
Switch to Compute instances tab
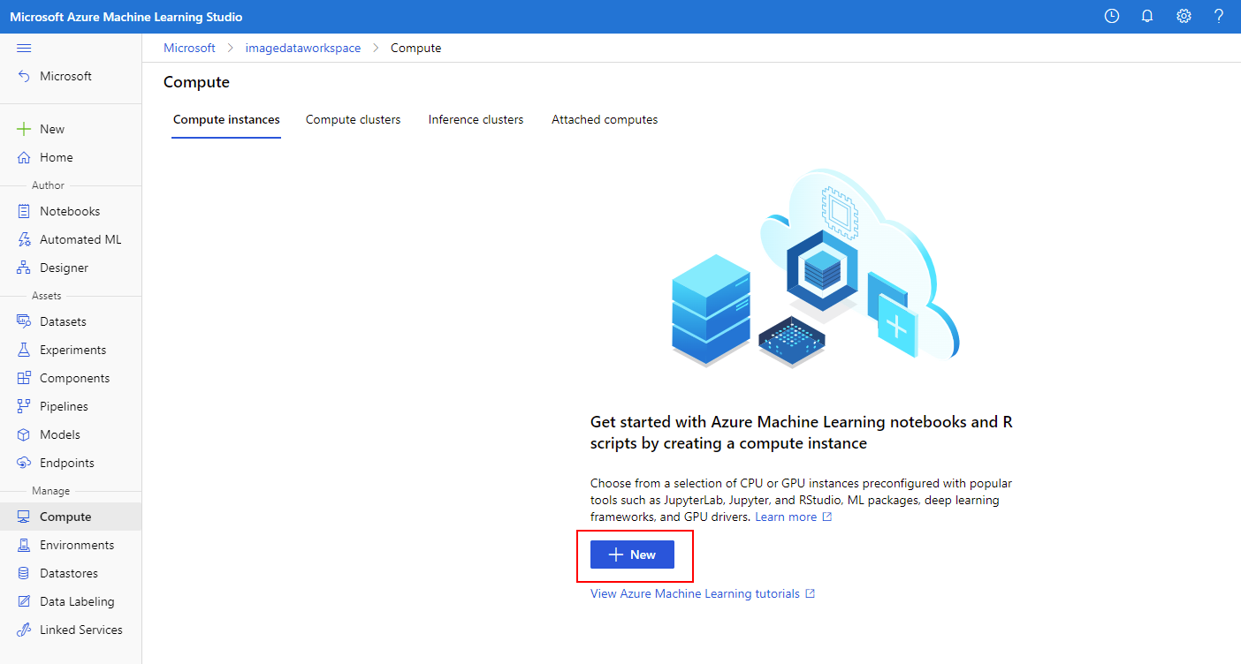click(226, 119)
